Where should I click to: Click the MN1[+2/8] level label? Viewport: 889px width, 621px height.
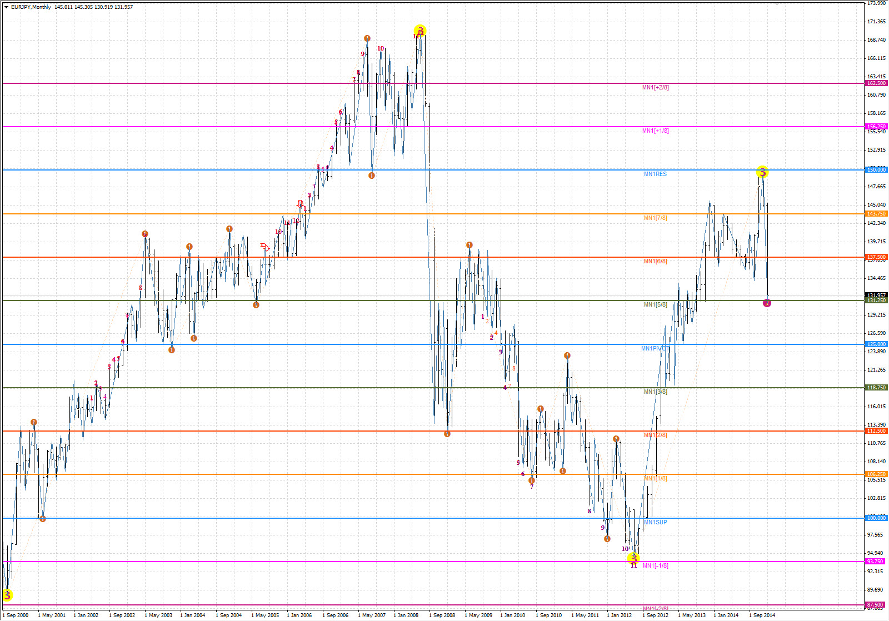655,88
